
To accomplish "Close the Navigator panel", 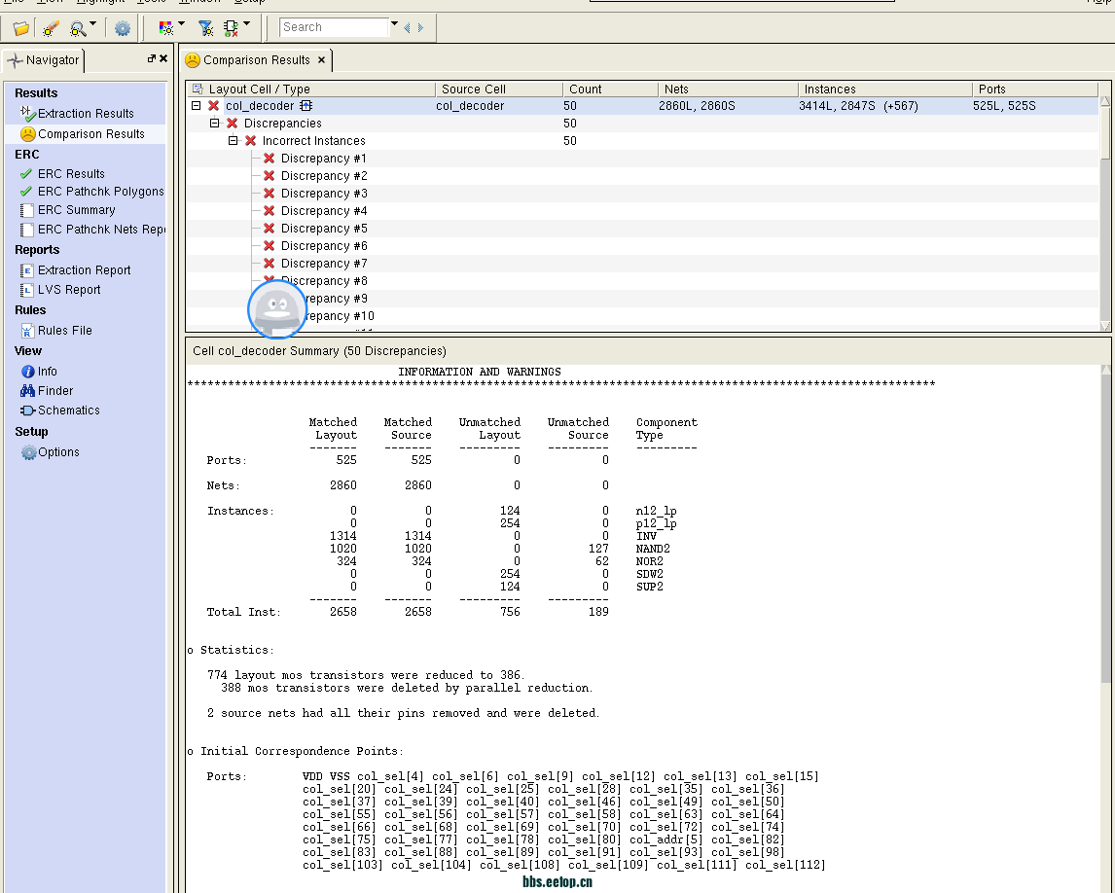I will point(163,58).
